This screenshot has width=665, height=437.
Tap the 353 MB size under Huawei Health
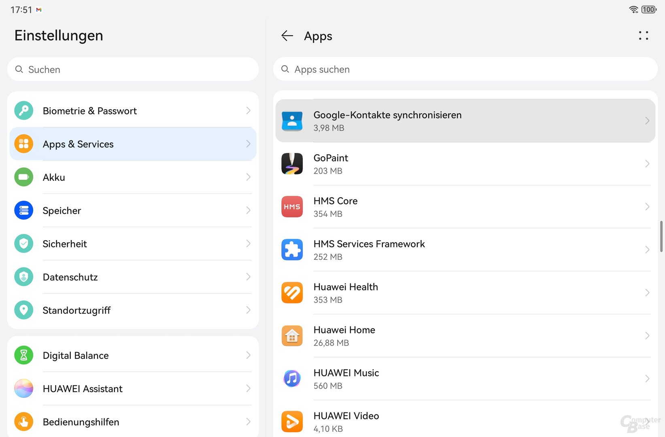(x=328, y=300)
